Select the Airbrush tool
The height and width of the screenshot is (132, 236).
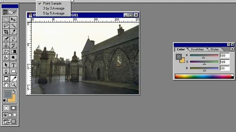tap(6, 39)
